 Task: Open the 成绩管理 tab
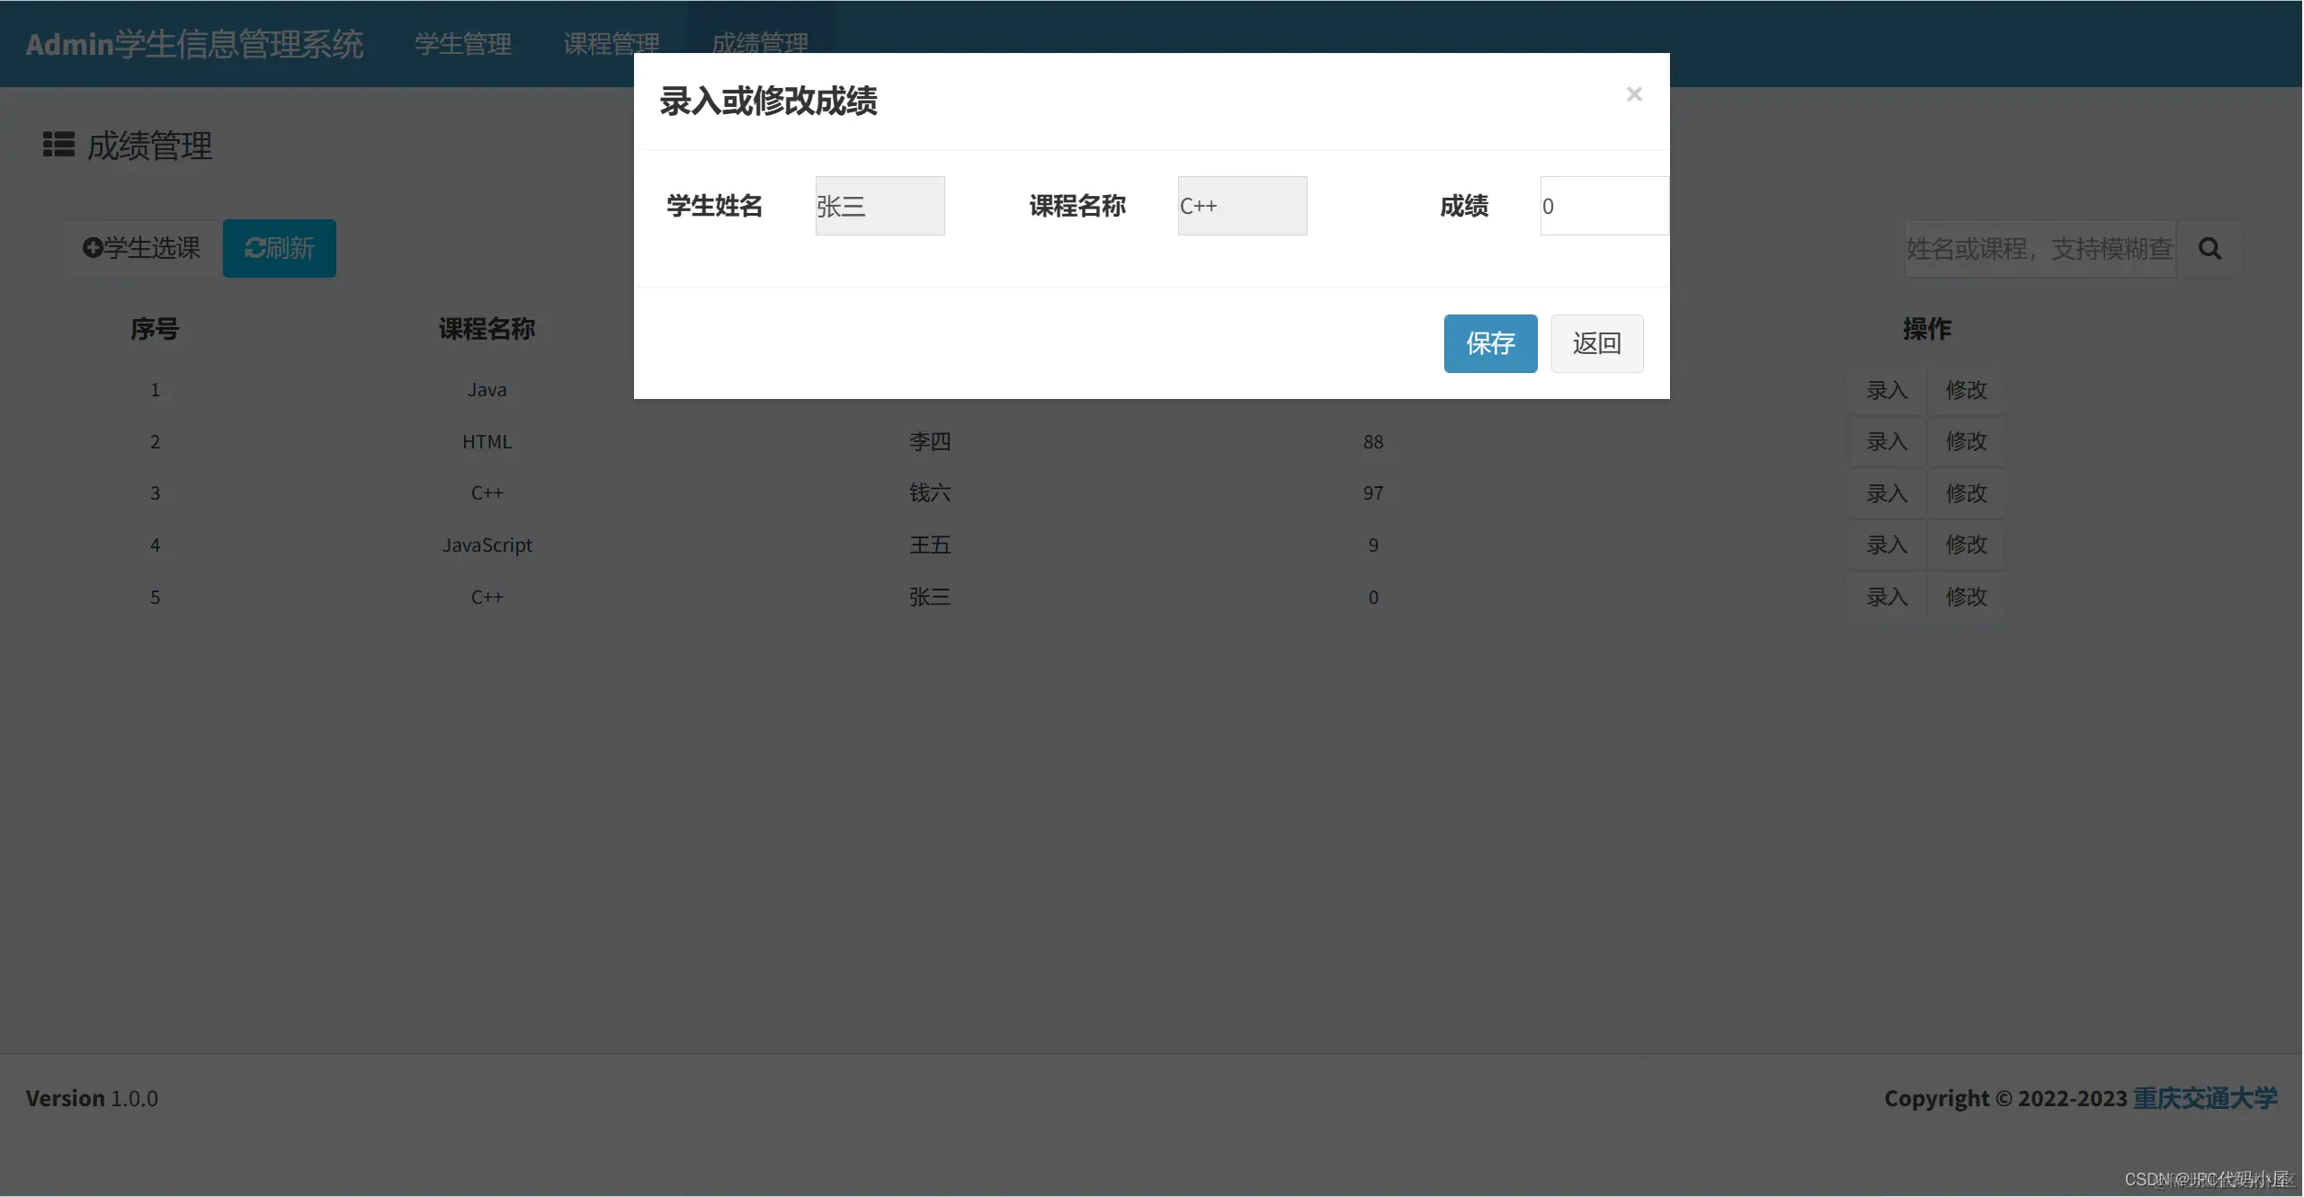coord(760,43)
